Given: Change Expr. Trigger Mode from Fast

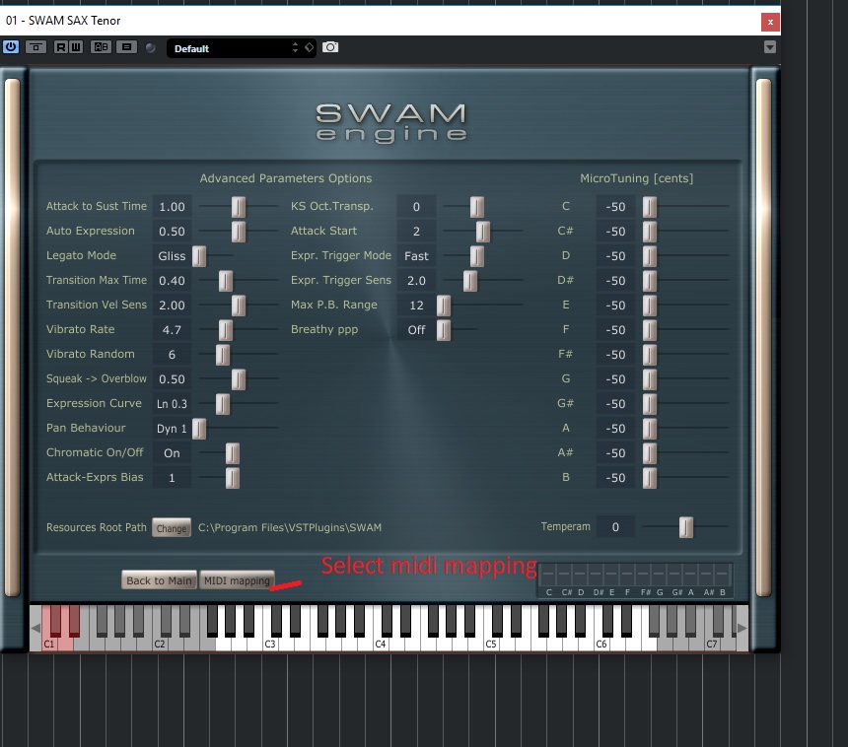Looking at the screenshot, I should 416,255.
